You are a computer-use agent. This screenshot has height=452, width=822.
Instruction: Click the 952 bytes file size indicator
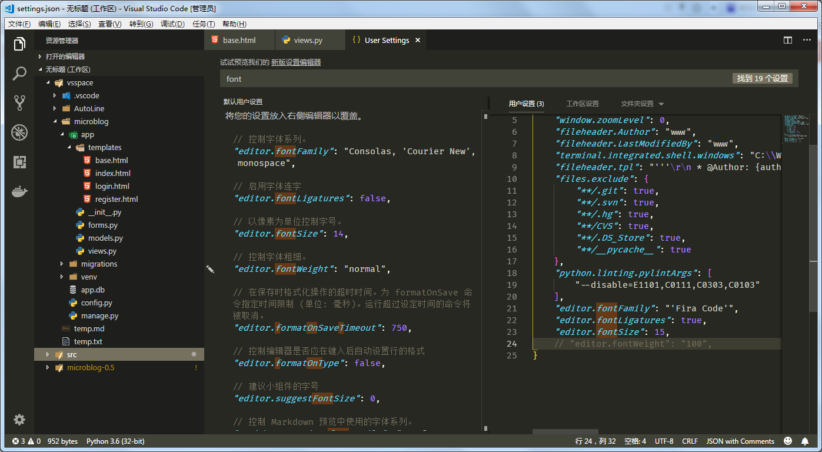pyautogui.click(x=62, y=441)
